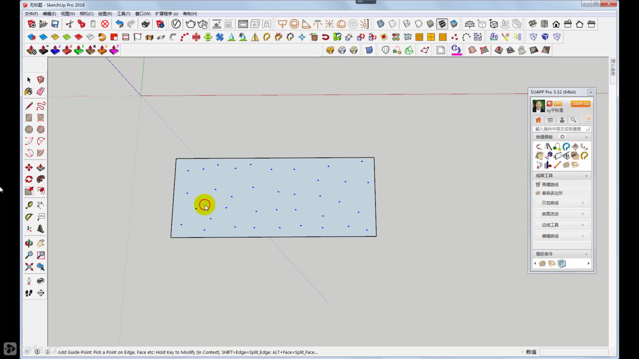
Task: Select the Walk footprints tool
Action: tap(29, 293)
